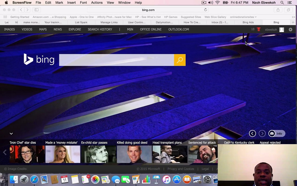Open the MSN link

pos(130,29)
